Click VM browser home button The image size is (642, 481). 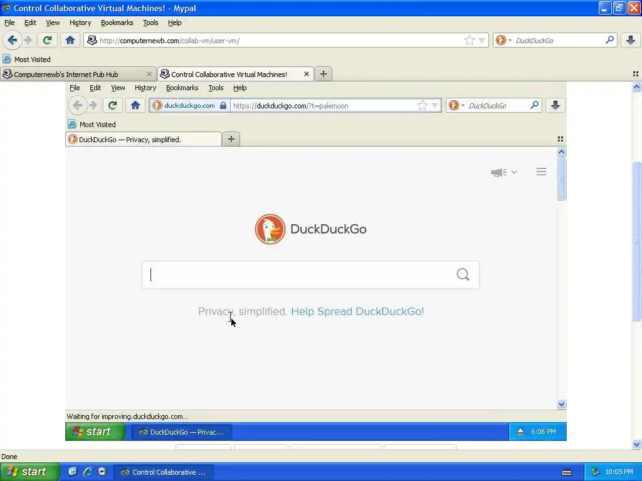click(x=135, y=105)
